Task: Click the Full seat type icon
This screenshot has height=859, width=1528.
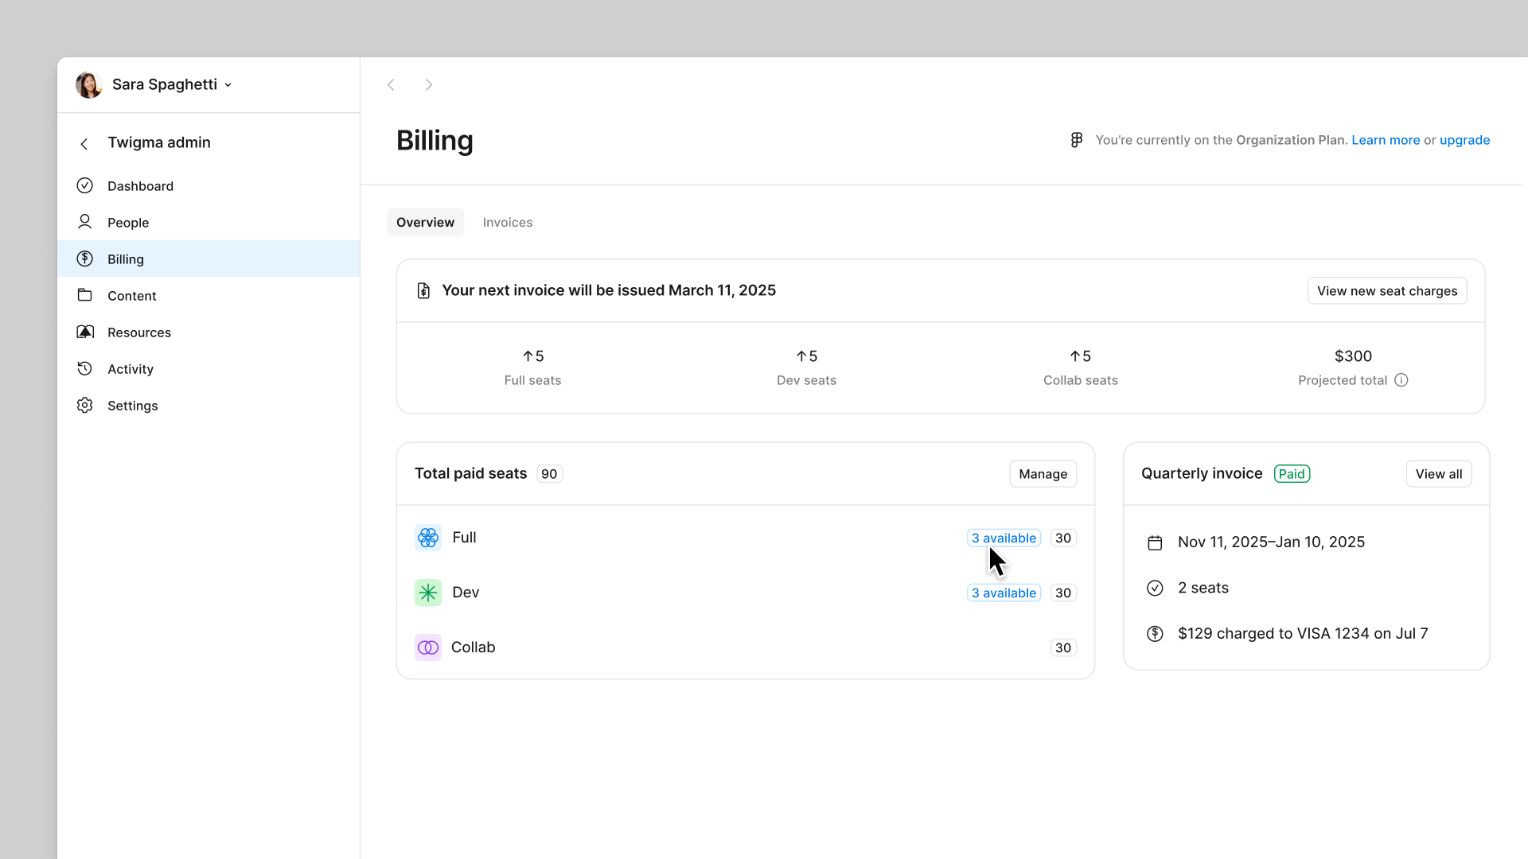Action: pyautogui.click(x=427, y=537)
